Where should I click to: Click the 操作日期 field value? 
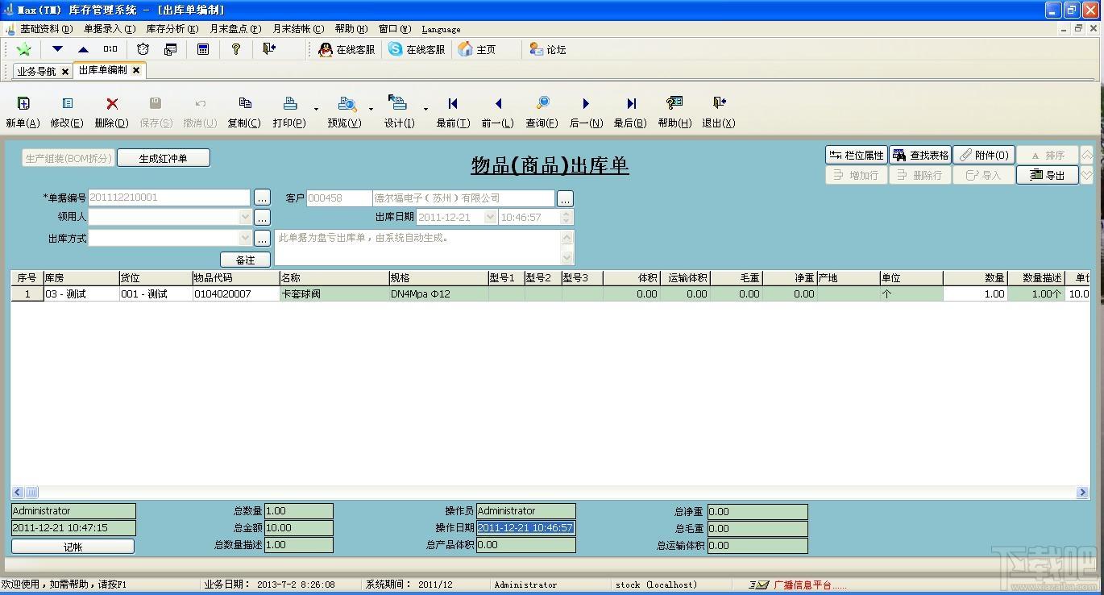[x=526, y=528]
